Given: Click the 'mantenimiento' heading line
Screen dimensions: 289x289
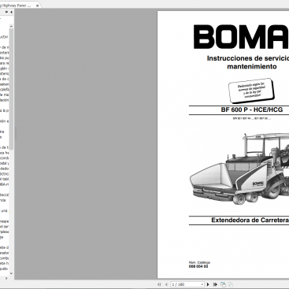Looking at the screenshot, I should pyautogui.click(x=252, y=67).
